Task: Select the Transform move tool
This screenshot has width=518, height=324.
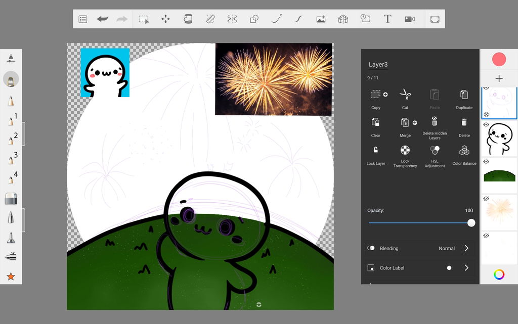Action: tap(165, 19)
